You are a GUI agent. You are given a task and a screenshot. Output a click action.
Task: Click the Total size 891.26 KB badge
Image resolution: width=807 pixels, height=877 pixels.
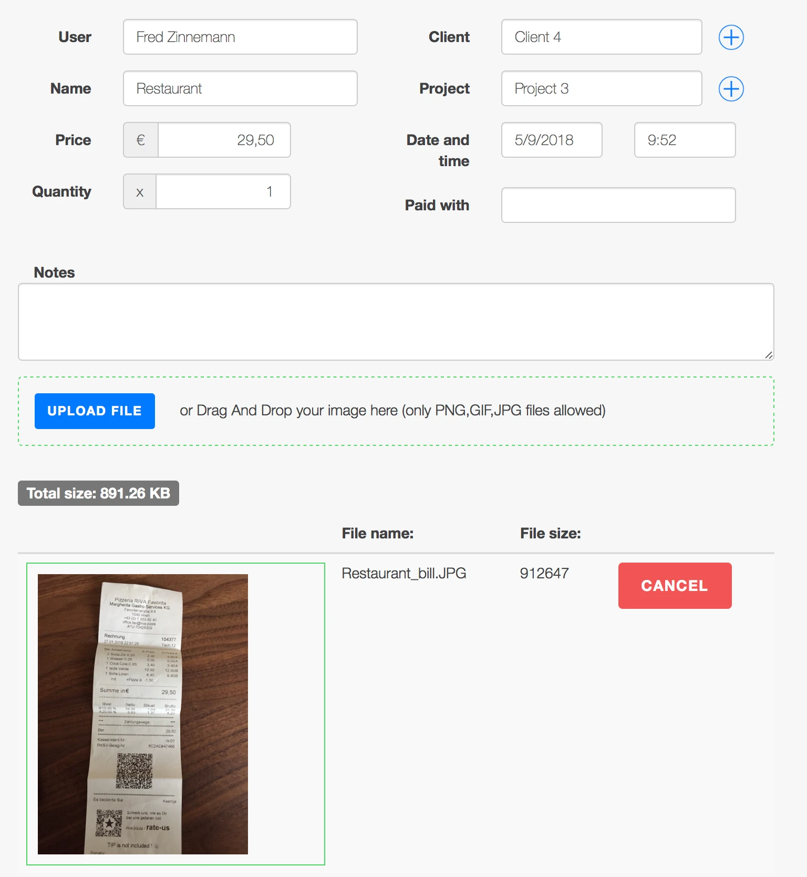pos(98,493)
